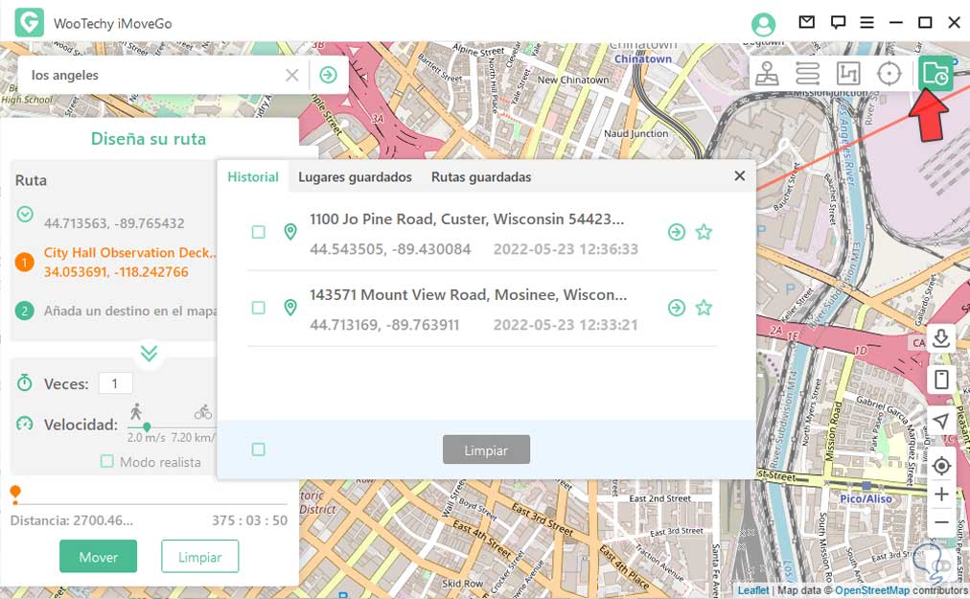970x599 pixels.
Task: Click the navigation arrow icon on map
Action: tap(941, 421)
